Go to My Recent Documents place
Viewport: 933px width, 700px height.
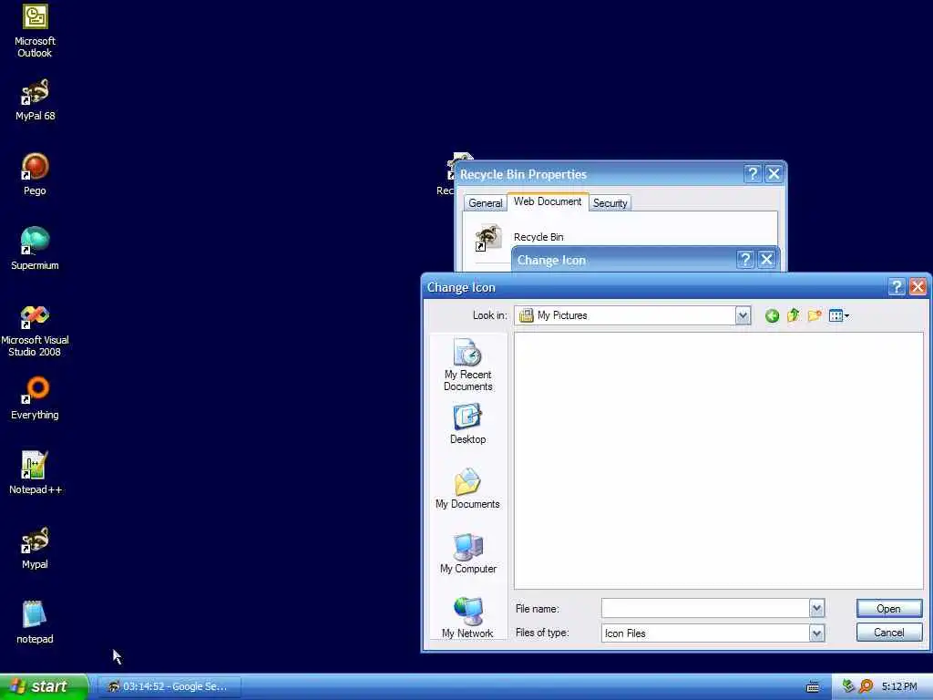(x=467, y=365)
